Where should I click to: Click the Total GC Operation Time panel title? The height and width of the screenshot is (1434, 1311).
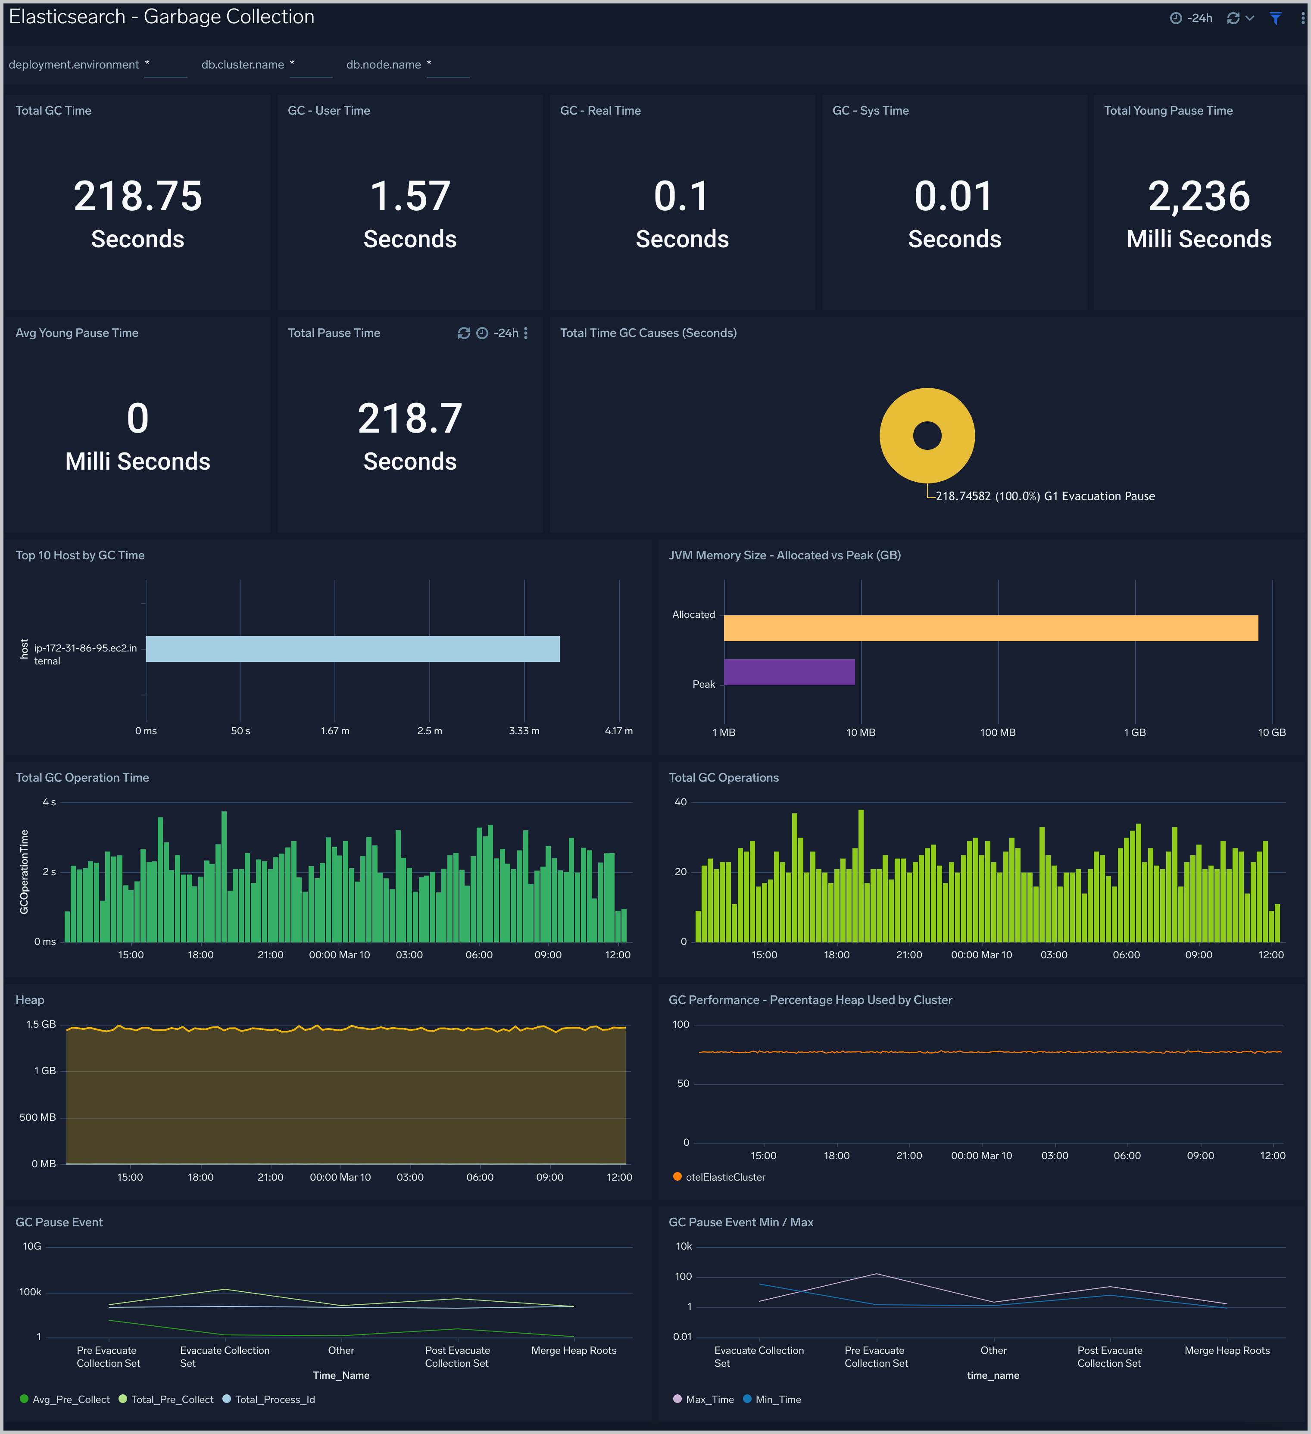pyautogui.click(x=82, y=778)
